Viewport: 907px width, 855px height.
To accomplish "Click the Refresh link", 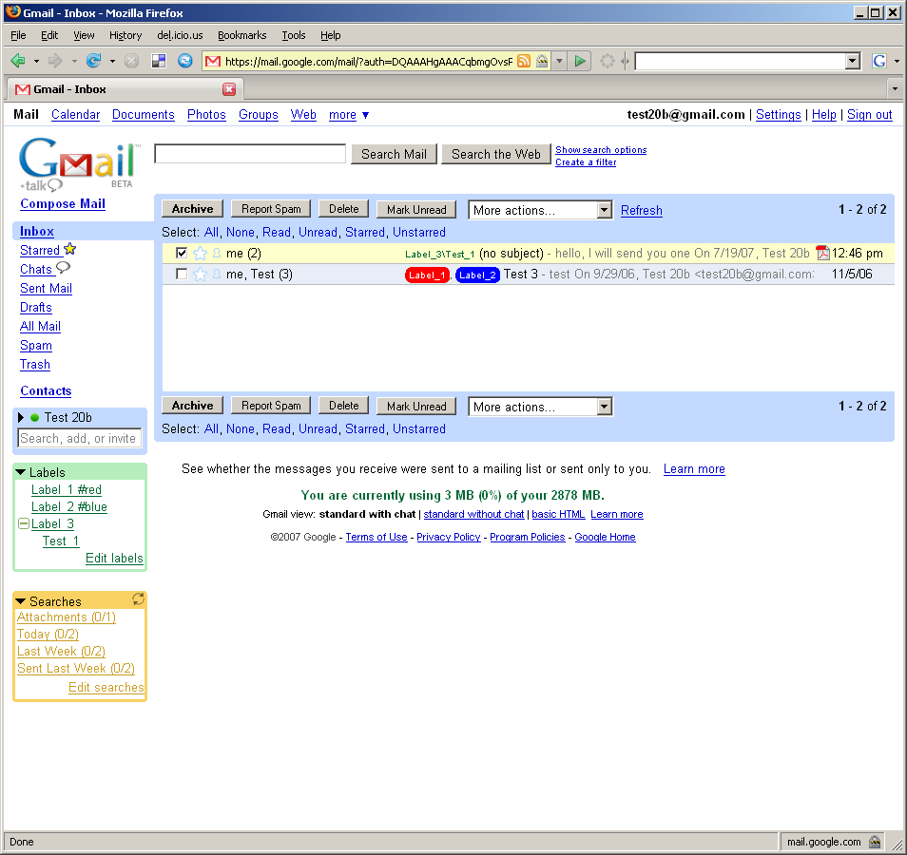I will pos(641,211).
